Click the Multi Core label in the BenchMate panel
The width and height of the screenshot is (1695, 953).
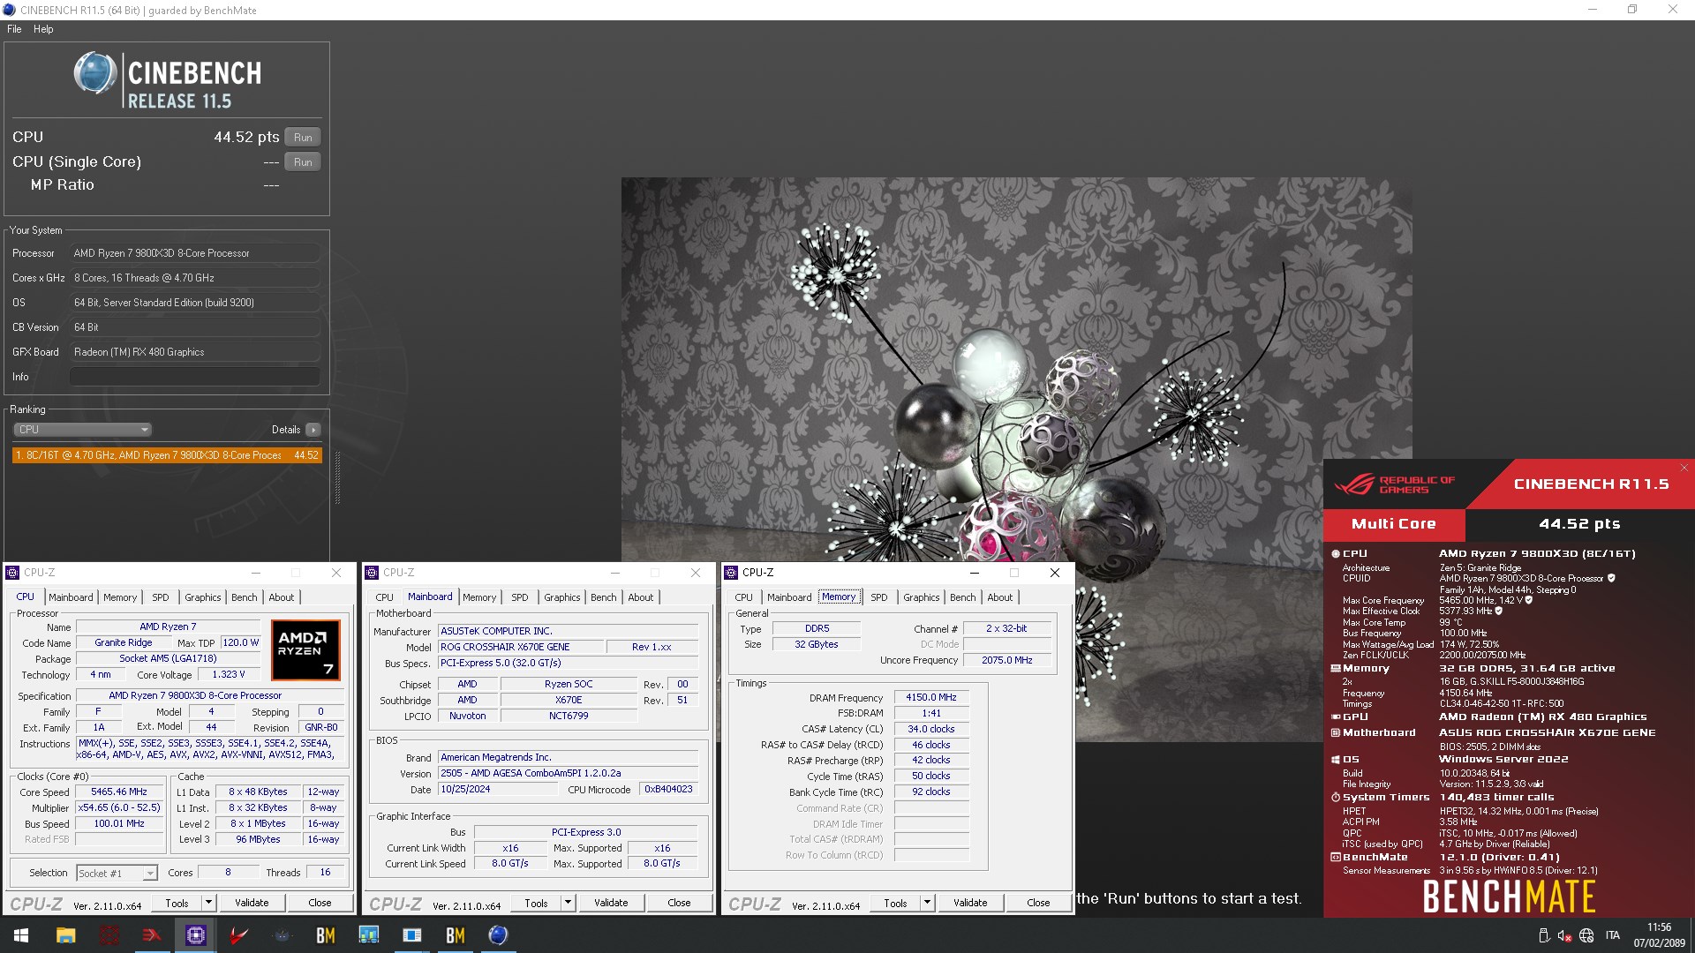coord(1394,524)
